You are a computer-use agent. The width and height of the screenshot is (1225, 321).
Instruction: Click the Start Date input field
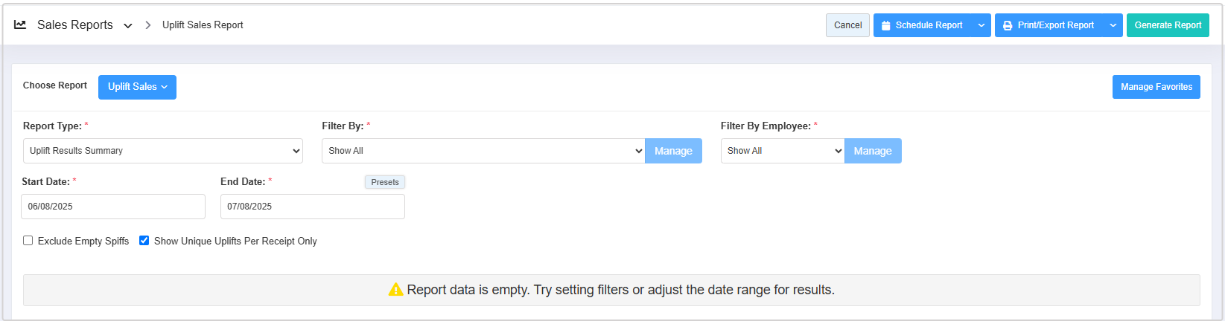click(x=112, y=207)
